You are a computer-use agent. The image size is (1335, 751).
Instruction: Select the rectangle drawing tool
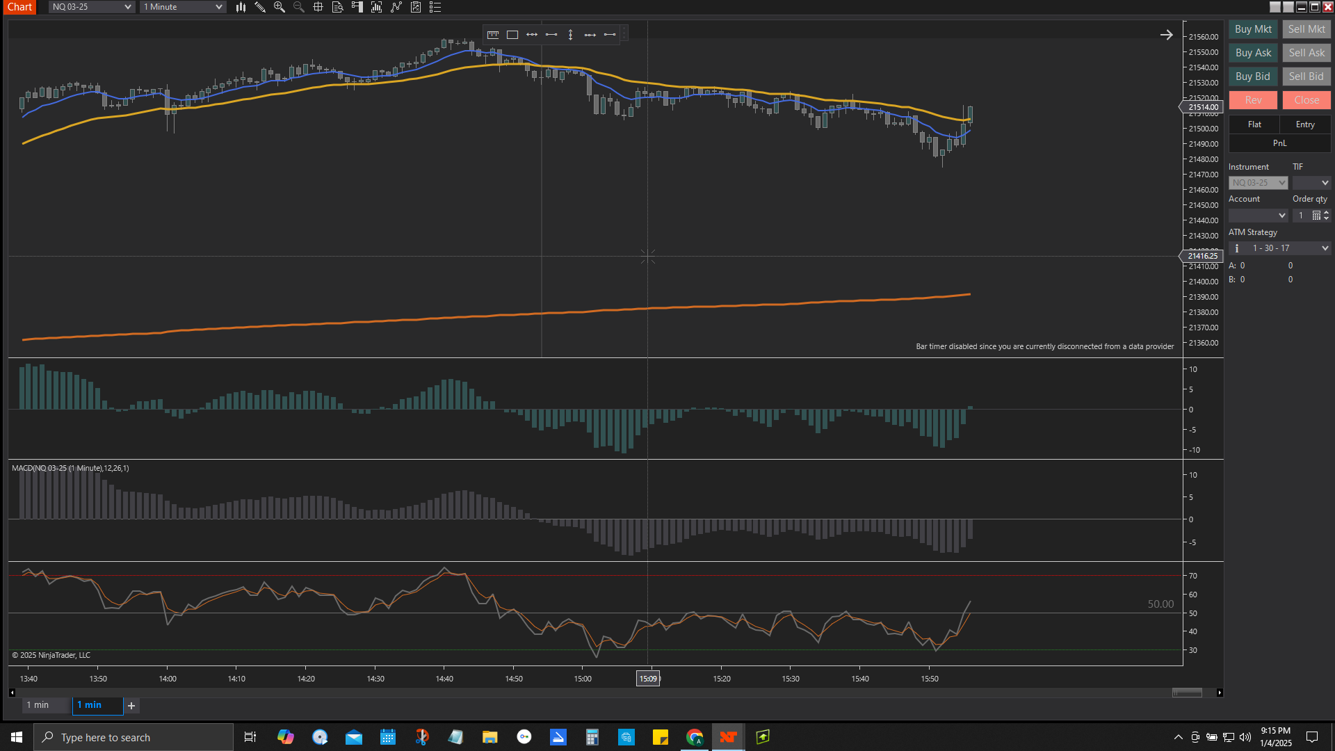point(512,34)
